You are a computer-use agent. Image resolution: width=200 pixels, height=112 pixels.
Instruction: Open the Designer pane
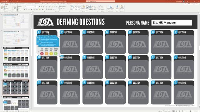pos(122,7)
